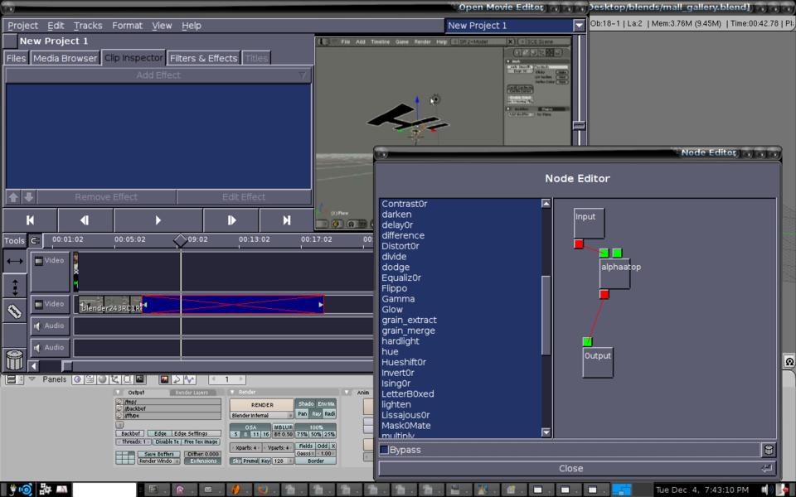This screenshot has height=497, width=796.
Task: Click the timeline trash can icon
Action: pos(14,359)
